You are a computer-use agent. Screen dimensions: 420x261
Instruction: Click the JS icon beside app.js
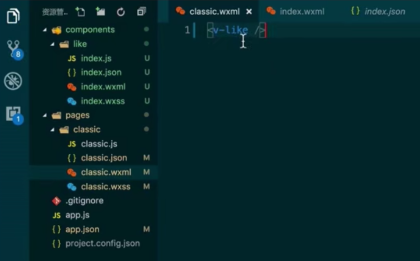tap(57, 215)
